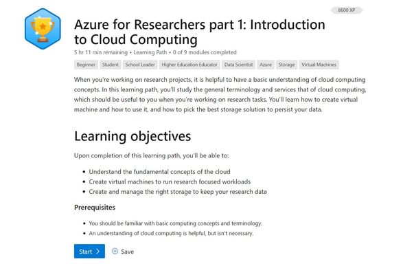Click the 8600 XP badge

(x=347, y=10)
